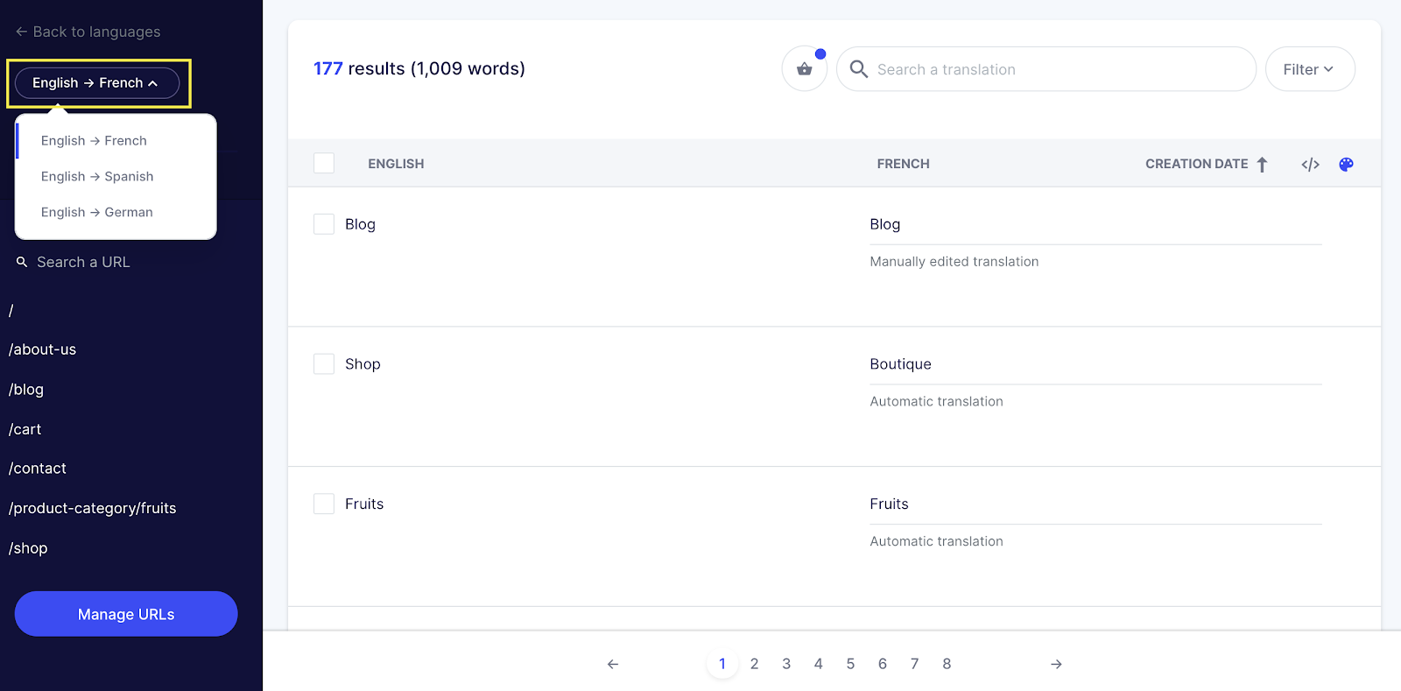Click the code view icon in header
Viewport: 1401px width, 691px height.
[1310, 165]
